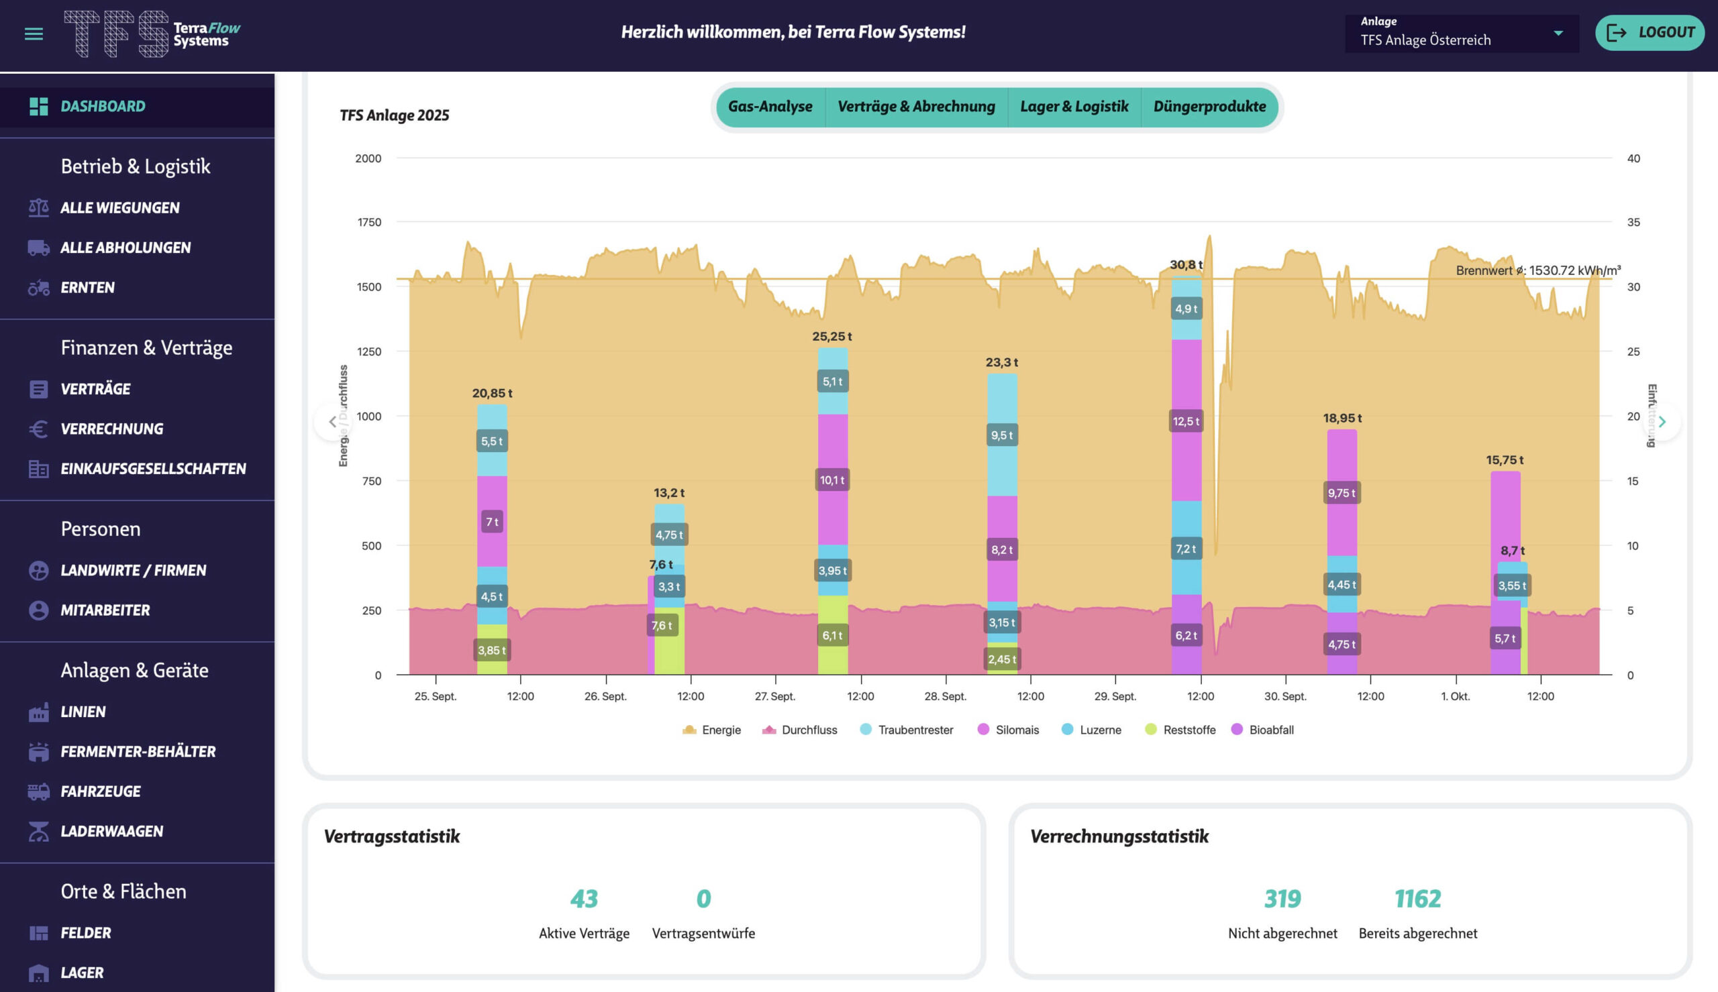Screen dimensions: 1718x992
Task: Click the Laderwaagen icon in sidebar
Action: [x=38, y=831]
